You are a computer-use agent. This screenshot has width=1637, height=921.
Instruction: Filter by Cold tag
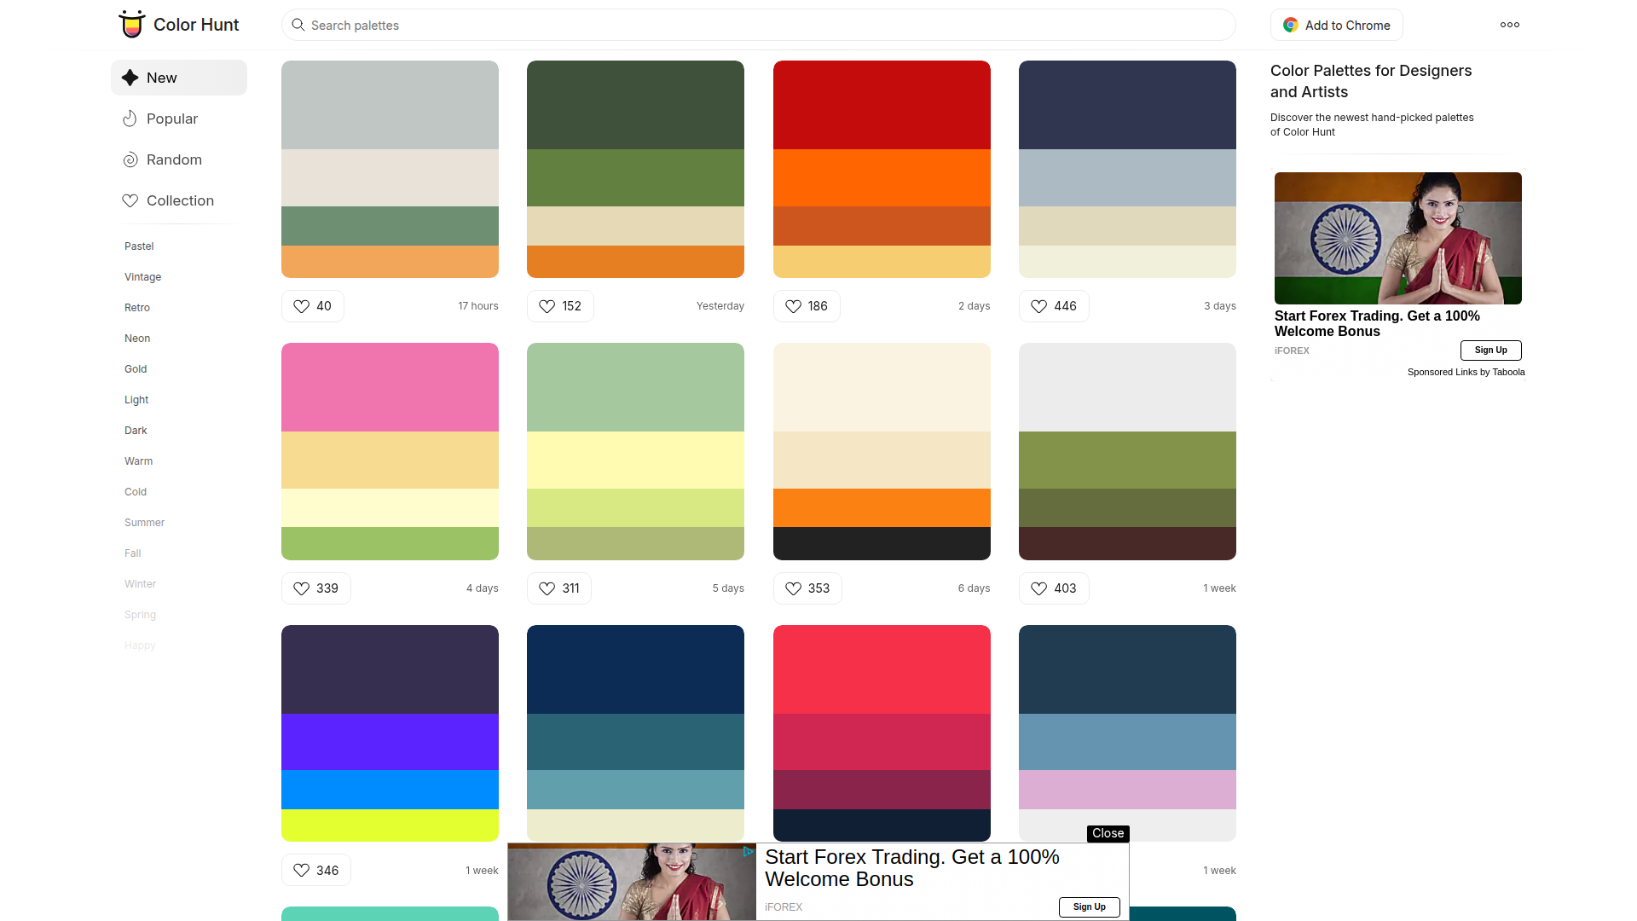(136, 492)
